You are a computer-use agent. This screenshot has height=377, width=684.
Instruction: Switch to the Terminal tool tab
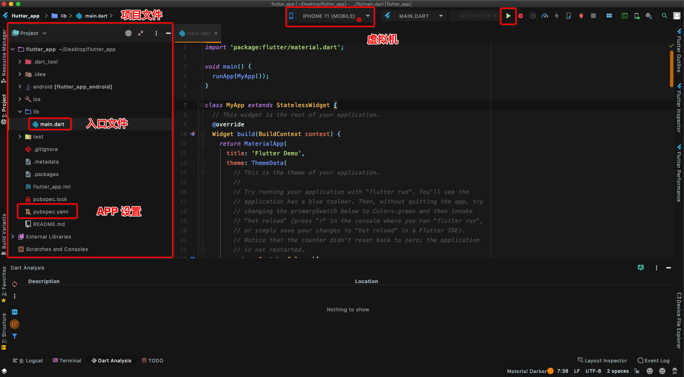tap(67, 361)
